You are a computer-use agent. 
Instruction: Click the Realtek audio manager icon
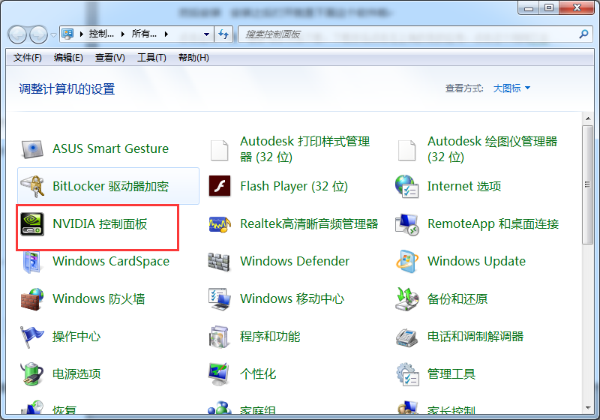(220, 224)
